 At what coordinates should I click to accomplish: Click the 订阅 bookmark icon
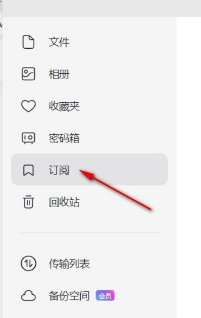pos(29,170)
